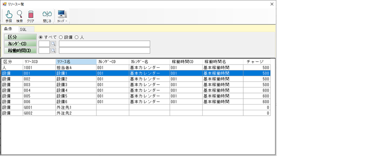This screenshot has width=365, height=158.
Task: Select the 005 resource code cell
Action: [x=39, y=96]
